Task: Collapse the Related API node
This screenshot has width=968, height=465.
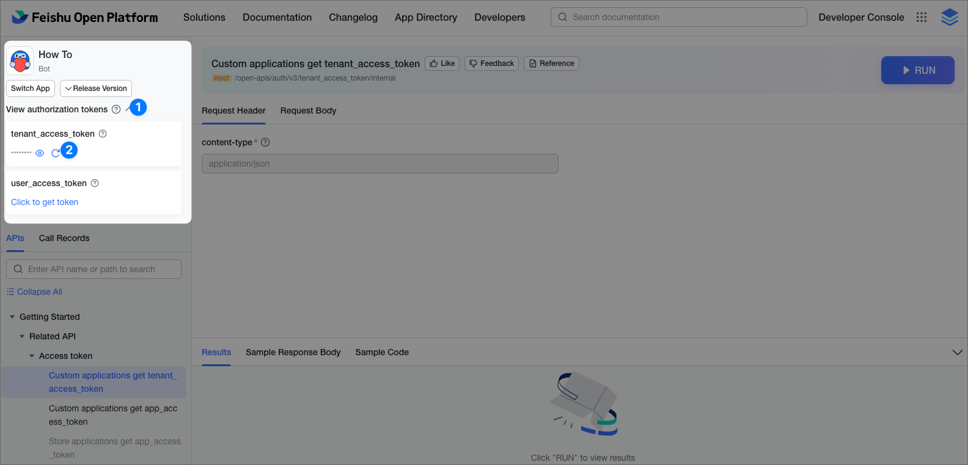Action: tap(22, 336)
